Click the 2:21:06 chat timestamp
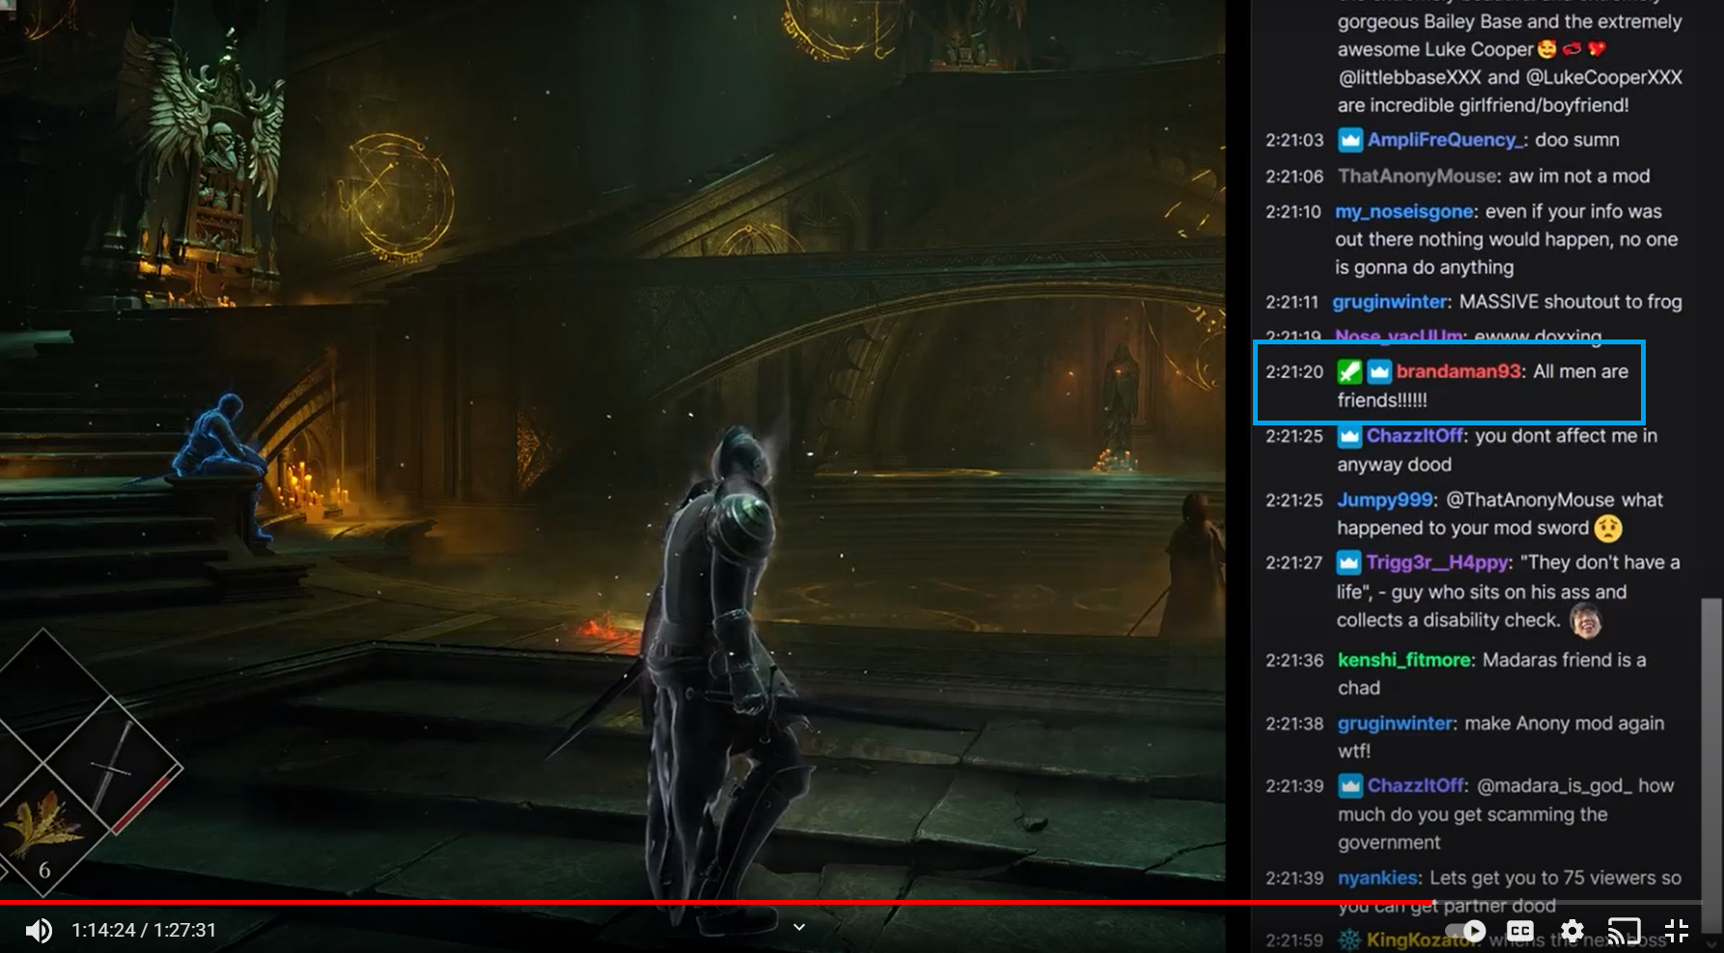Screen dimensions: 1724x953 1294,177
